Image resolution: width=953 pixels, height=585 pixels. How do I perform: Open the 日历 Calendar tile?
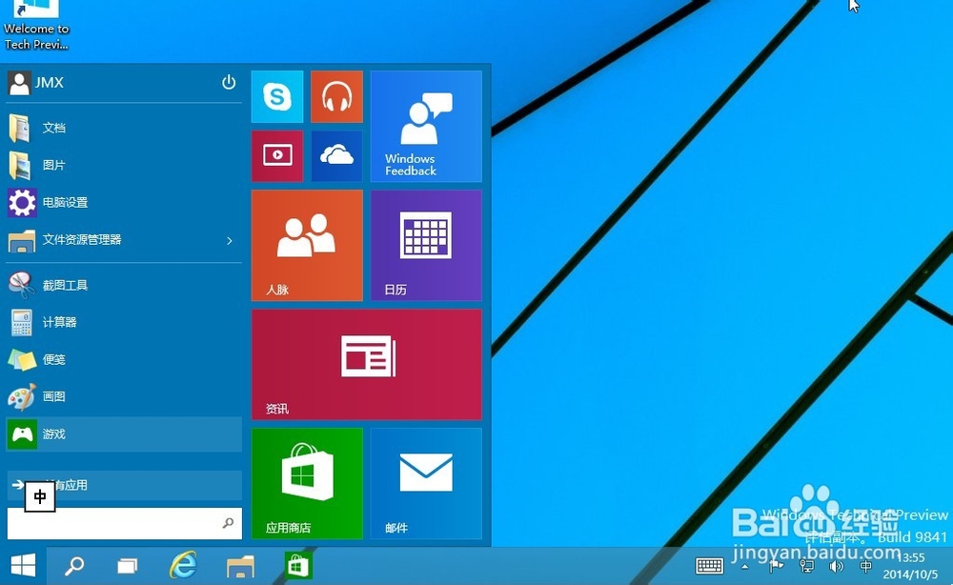coord(426,246)
